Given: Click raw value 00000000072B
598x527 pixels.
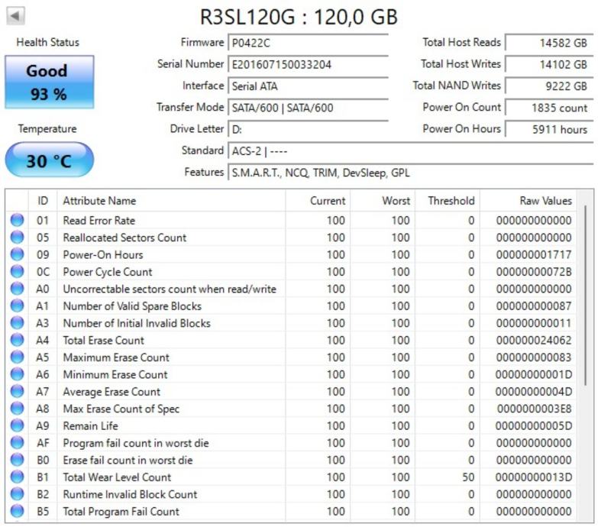Looking at the screenshot, I should click(534, 272).
